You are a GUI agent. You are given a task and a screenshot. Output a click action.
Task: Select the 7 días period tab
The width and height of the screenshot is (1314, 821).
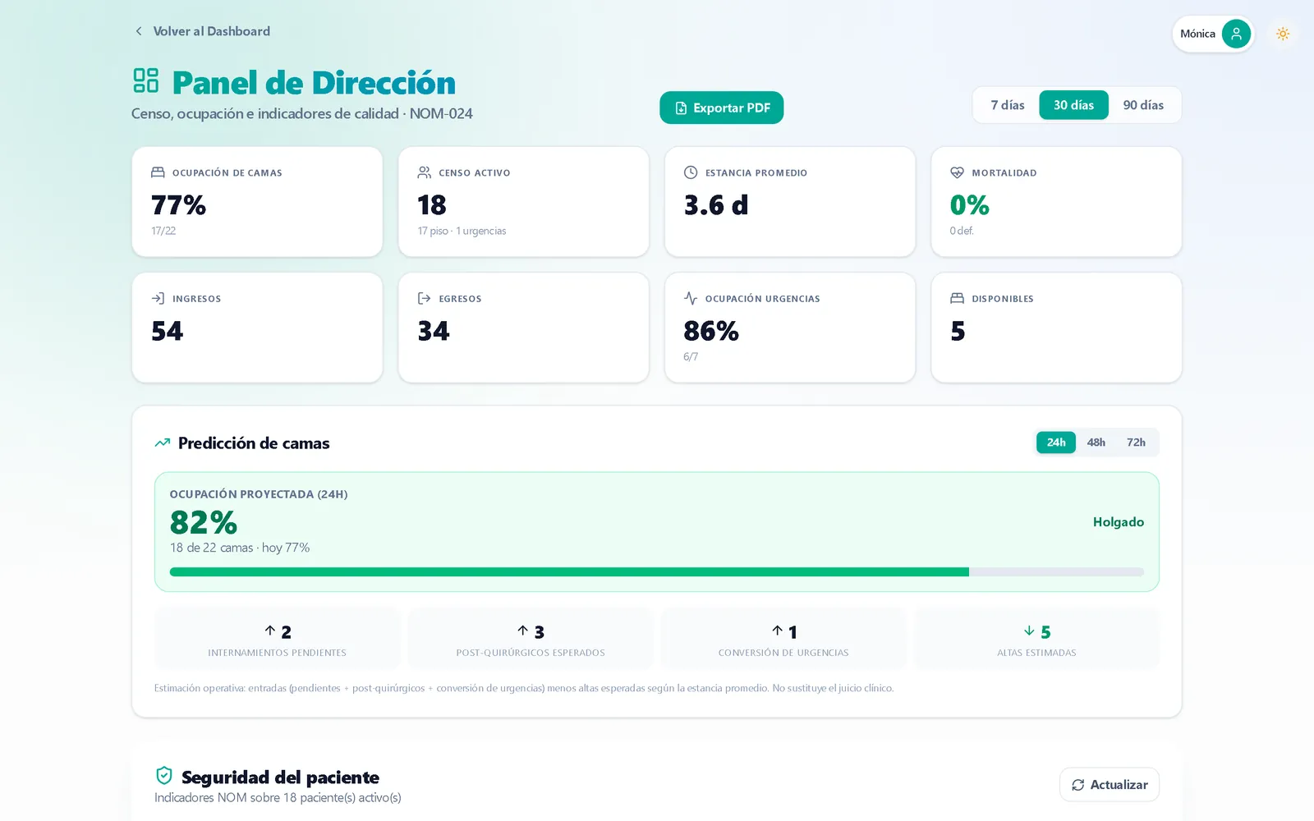(1008, 105)
